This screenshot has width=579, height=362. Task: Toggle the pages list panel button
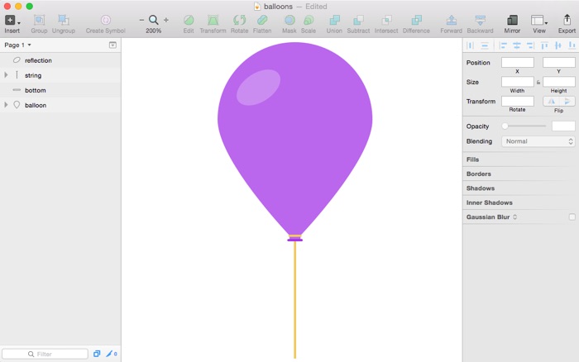(112, 45)
